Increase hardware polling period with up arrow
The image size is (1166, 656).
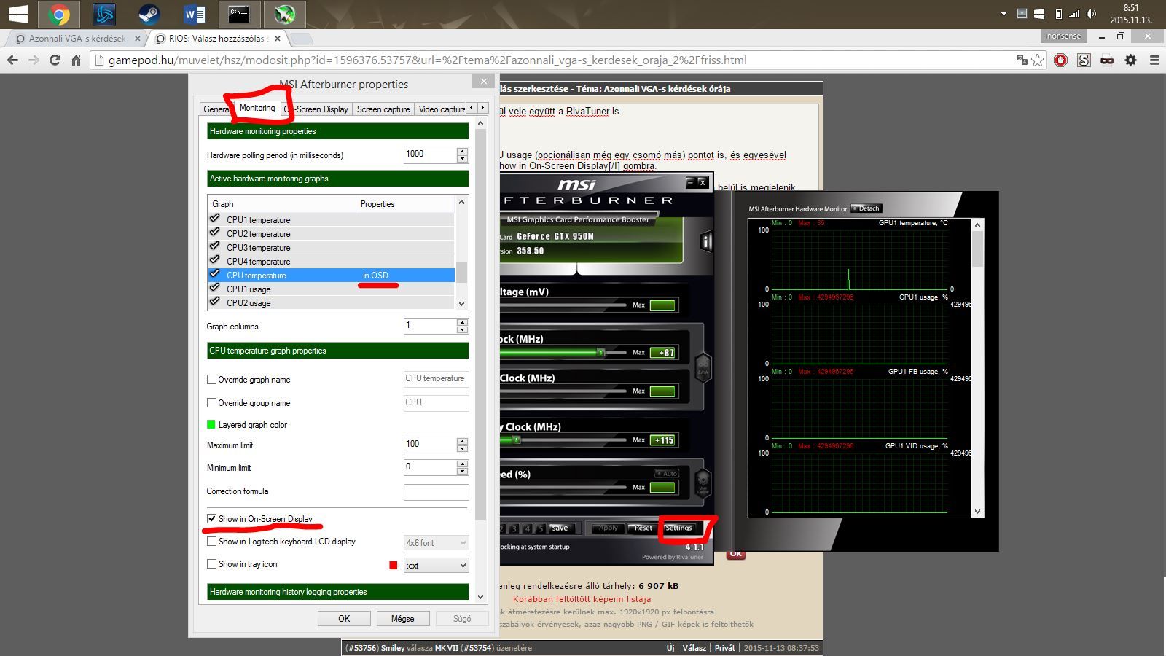click(462, 151)
